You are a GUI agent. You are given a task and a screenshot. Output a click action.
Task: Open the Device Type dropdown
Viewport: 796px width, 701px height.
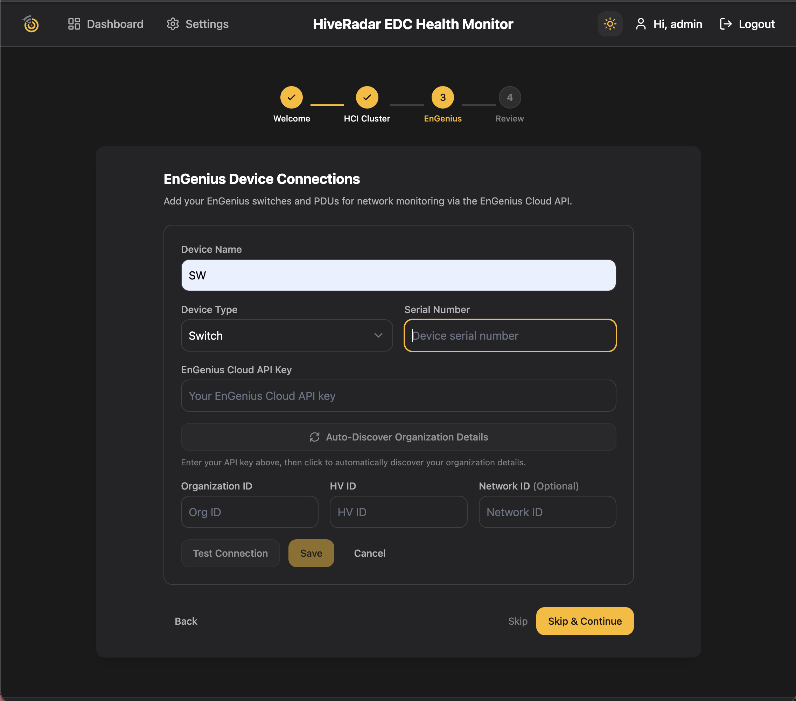[x=287, y=336]
